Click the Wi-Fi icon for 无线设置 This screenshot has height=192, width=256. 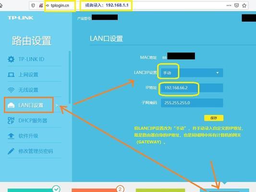pyautogui.click(x=11, y=90)
